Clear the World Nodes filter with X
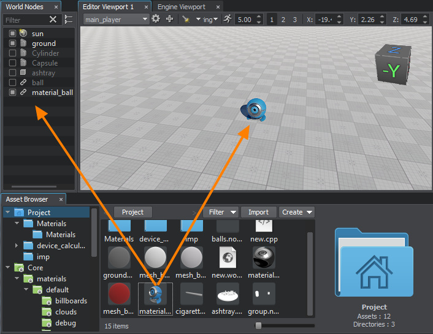This screenshot has height=334, width=433. coord(53,20)
